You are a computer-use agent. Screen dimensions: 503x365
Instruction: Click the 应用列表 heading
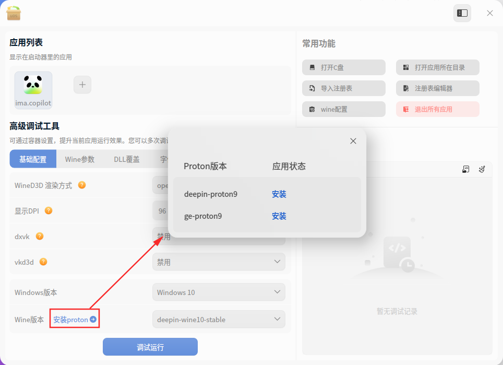tap(26, 42)
